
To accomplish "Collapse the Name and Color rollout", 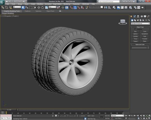I will click(x=140, y=44).
